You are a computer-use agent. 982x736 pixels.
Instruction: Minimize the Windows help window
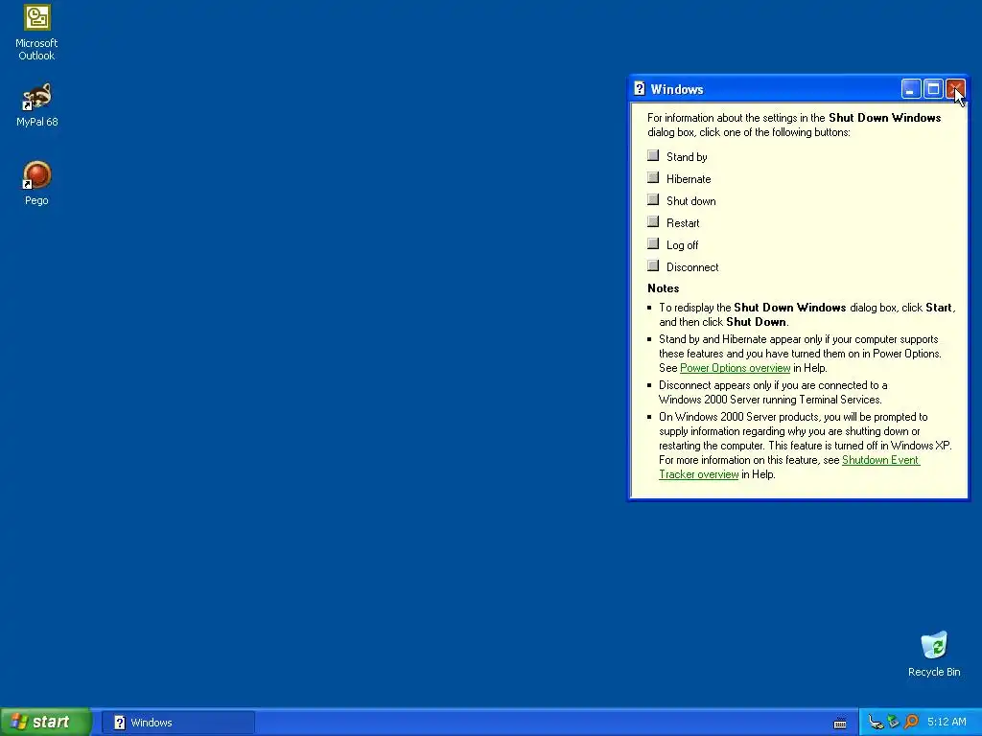[x=911, y=89]
